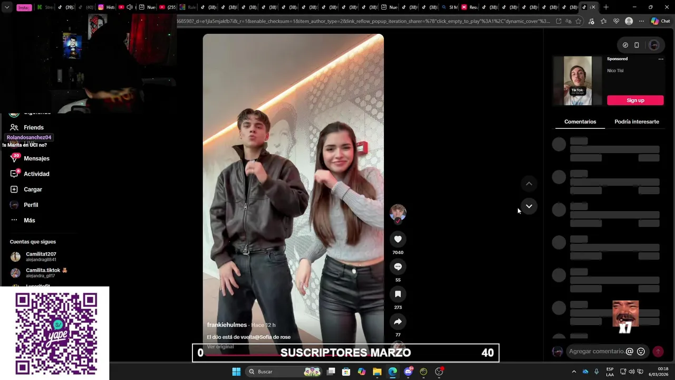Open Copilot Chat in Edge toolbar
The width and height of the screenshot is (675, 380).
point(660,21)
